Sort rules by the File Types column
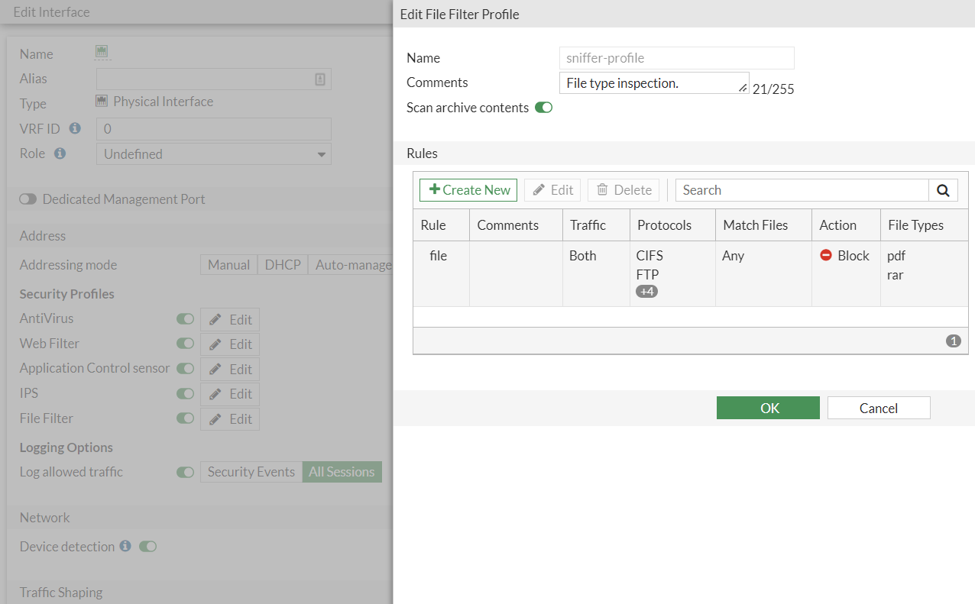This screenshot has width=975, height=604. click(x=915, y=225)
